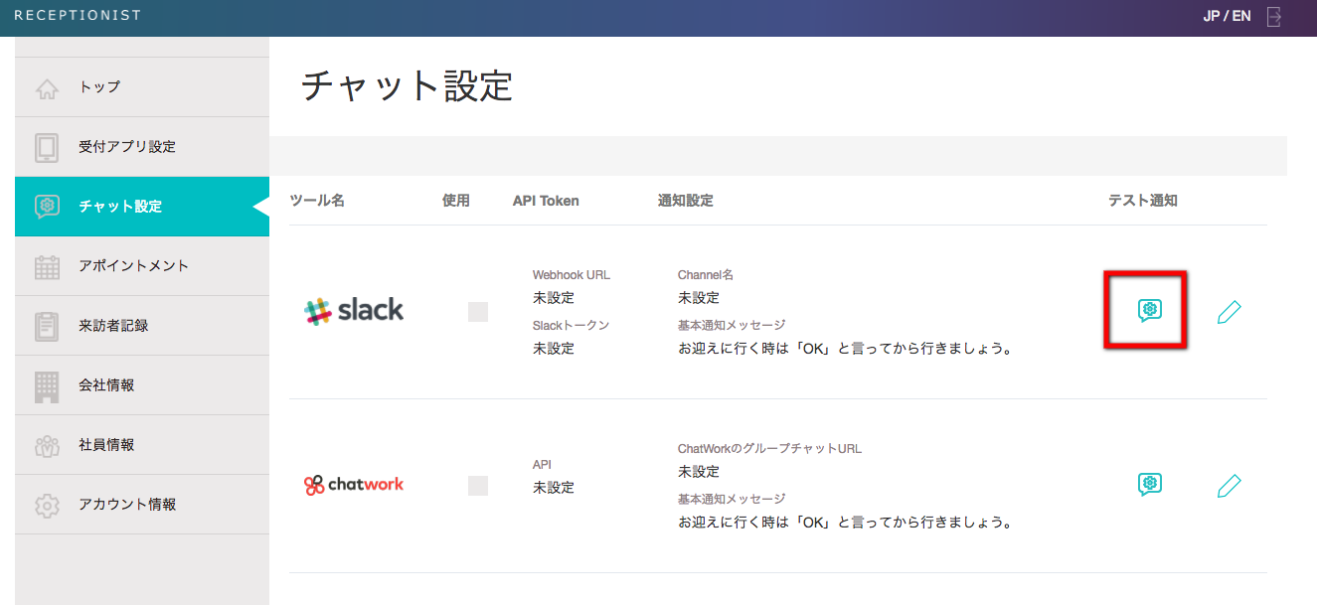The width and height of the screenshot is (1317, 605).
Task: Send a test notification to ChatWork
Action: tap(1149, 484)
